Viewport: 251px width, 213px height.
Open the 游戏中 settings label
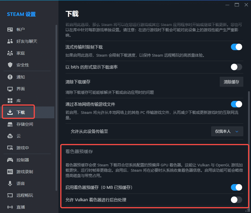click(x=23, y=148)
